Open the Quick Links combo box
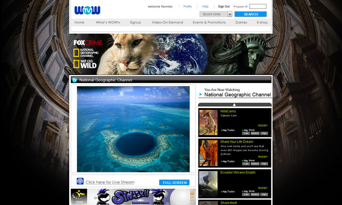The width and height of the screenshot is (342, 205). coord(216,14)
